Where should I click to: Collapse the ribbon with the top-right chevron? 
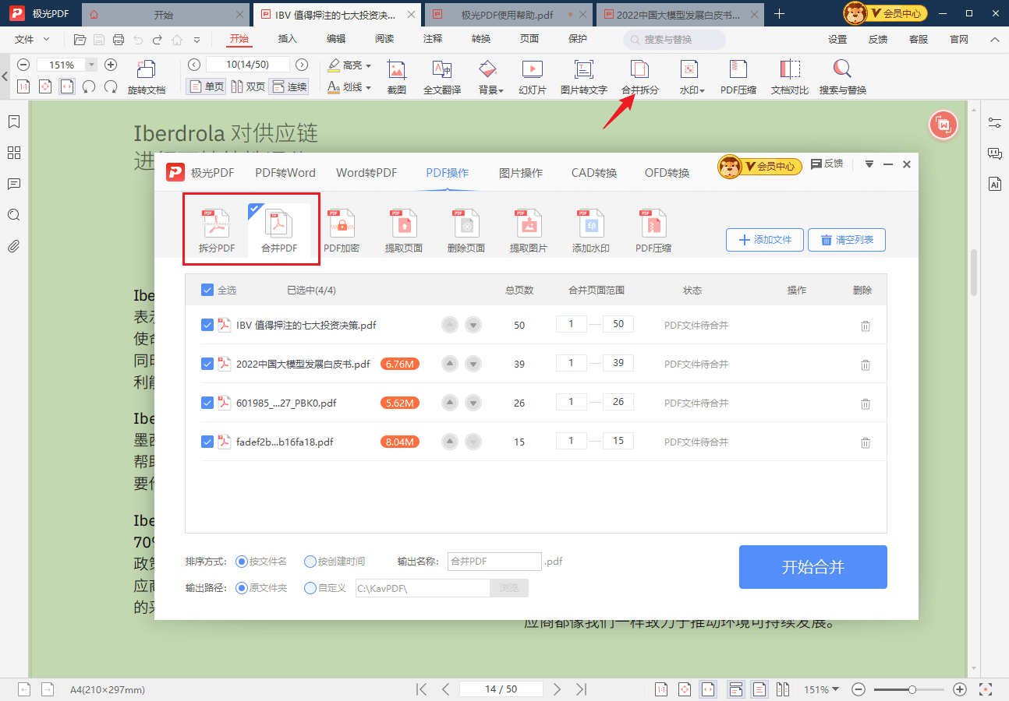pyautogui.click(x=994, y=39)
